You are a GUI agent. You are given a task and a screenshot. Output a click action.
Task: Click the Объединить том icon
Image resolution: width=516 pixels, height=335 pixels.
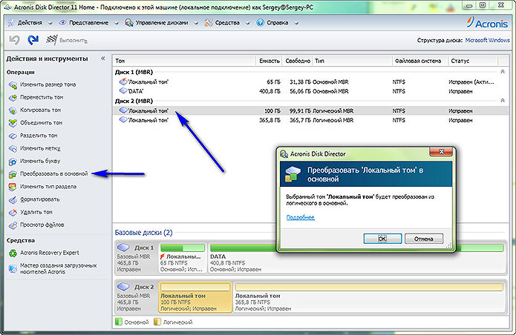click(x=13, y=123)
